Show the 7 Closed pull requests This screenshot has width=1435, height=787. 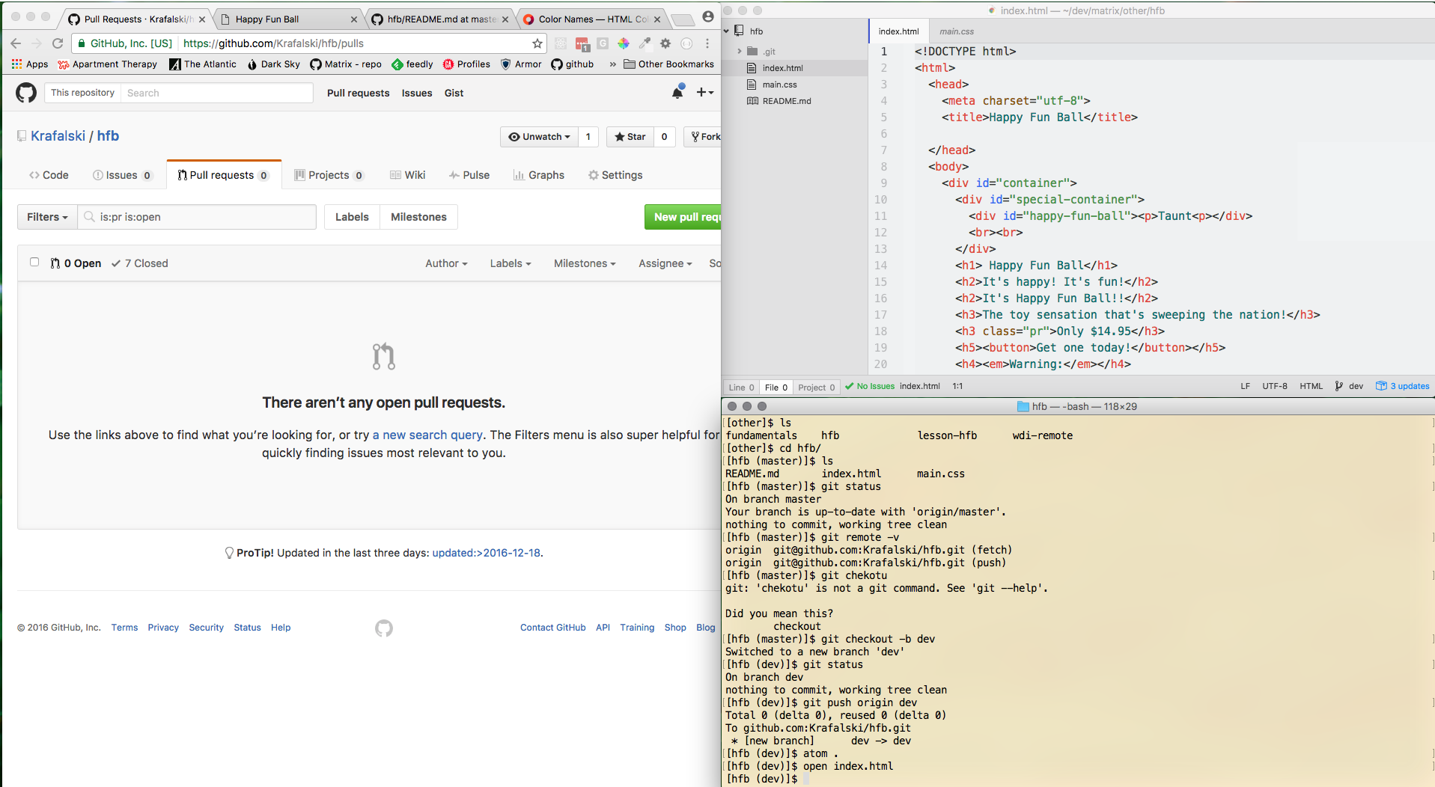[x=140, y=263]
